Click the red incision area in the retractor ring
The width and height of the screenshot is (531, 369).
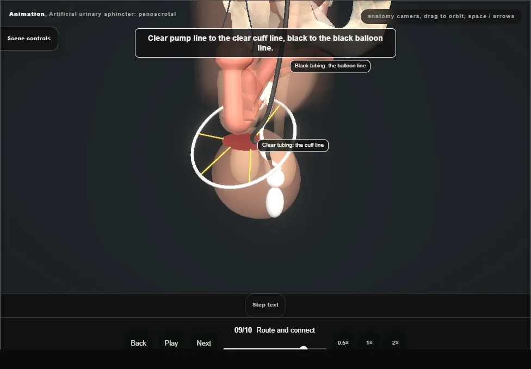(239, 142)
